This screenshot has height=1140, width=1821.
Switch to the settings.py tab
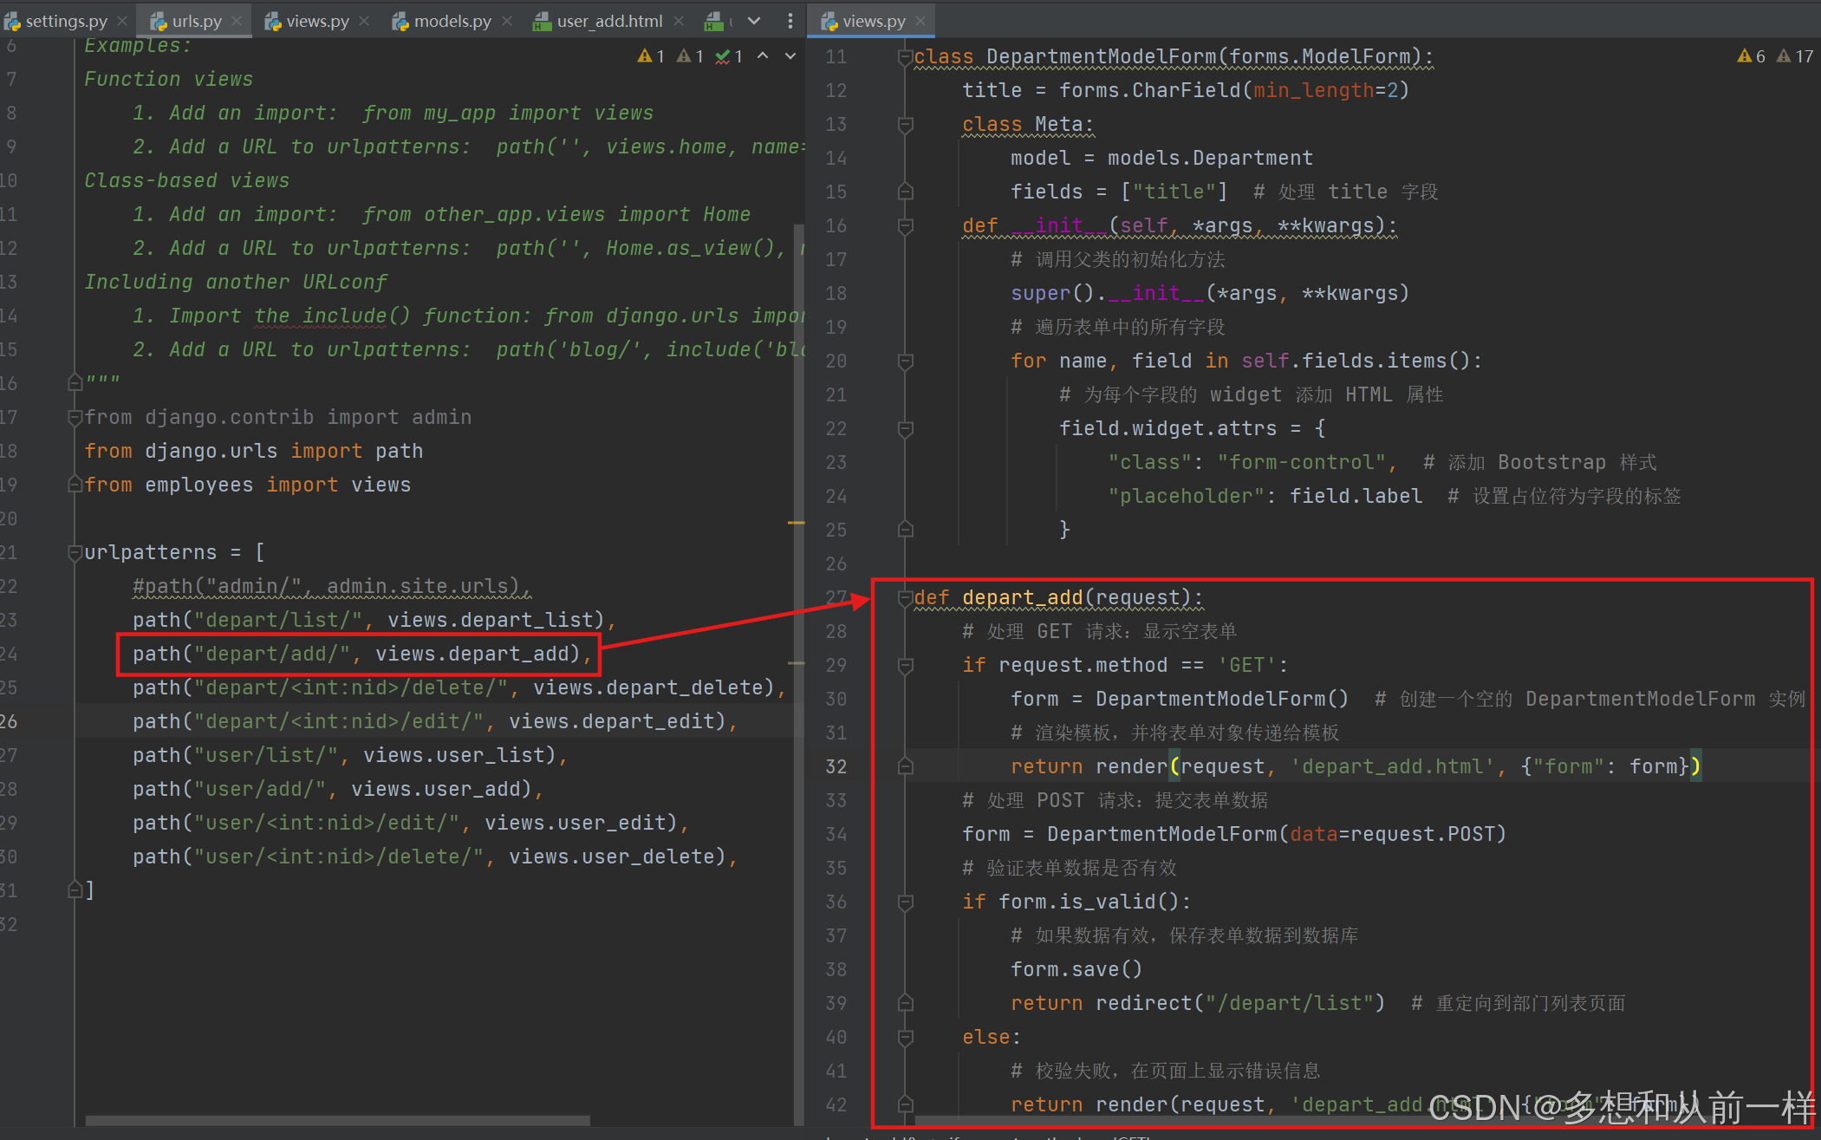click(66, 21)
